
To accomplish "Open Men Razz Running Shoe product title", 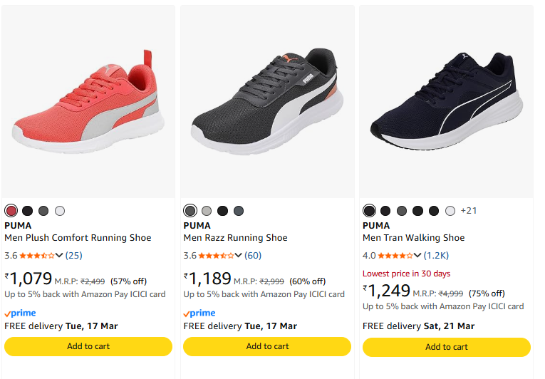I will tap(236, 238).
